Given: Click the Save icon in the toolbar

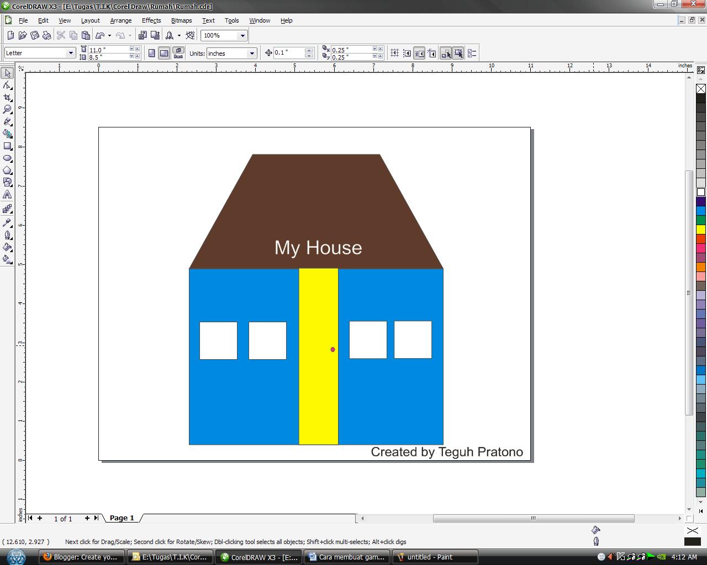Looking at the screenshot, I should (x=35, y=35).
